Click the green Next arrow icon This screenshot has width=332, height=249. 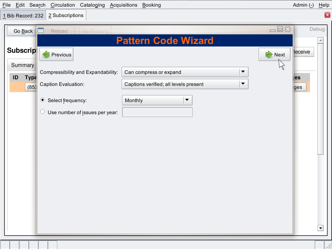click(x=269, y=55)
